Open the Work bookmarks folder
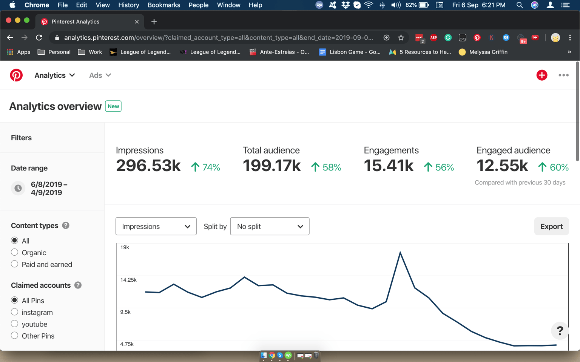 click(90, 52)
